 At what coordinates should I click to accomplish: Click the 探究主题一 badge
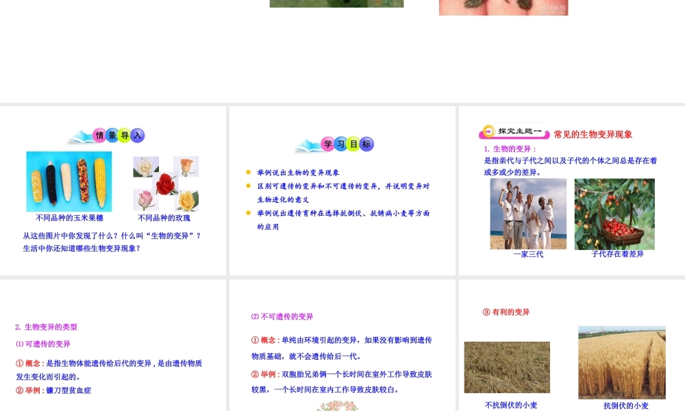pyautogui.click(x=514, y=131)
